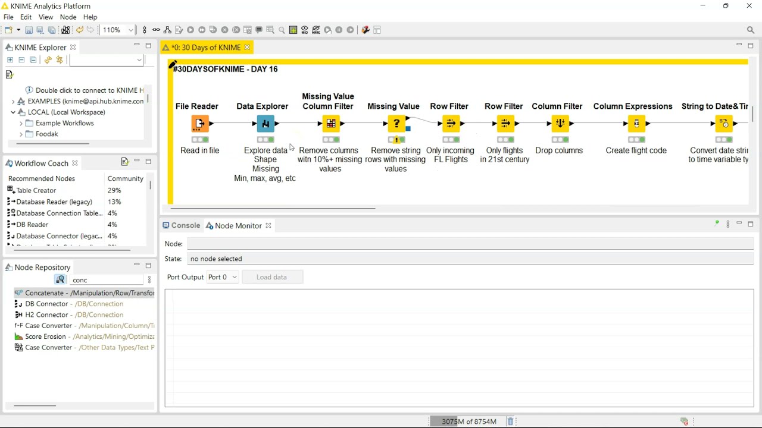
Task: Click the info icon beside Double click to connect
Action: [29, 90]
